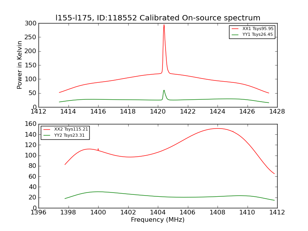This screenshot has height=231, width=308.
Task: Click the red line sample beside XX1
Action: (x=235, y=29)
